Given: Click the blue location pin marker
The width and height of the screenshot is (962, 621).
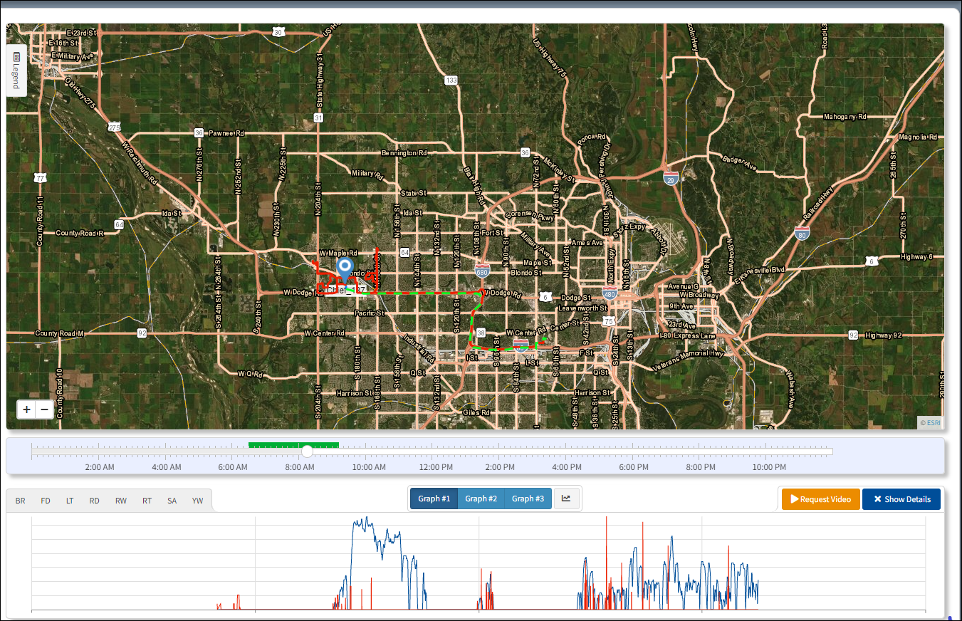Looking at the screenshot, I should 345,270.
